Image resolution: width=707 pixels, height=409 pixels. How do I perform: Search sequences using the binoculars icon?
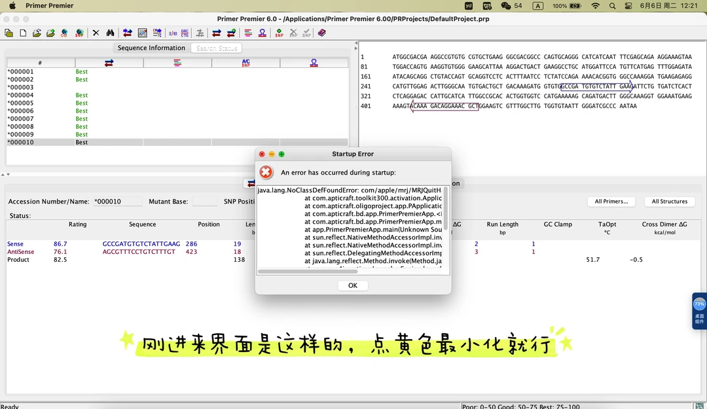111,33
